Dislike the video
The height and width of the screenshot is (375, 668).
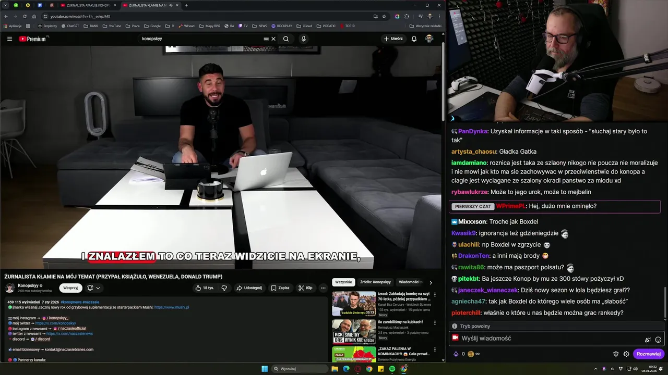(224, 287)
